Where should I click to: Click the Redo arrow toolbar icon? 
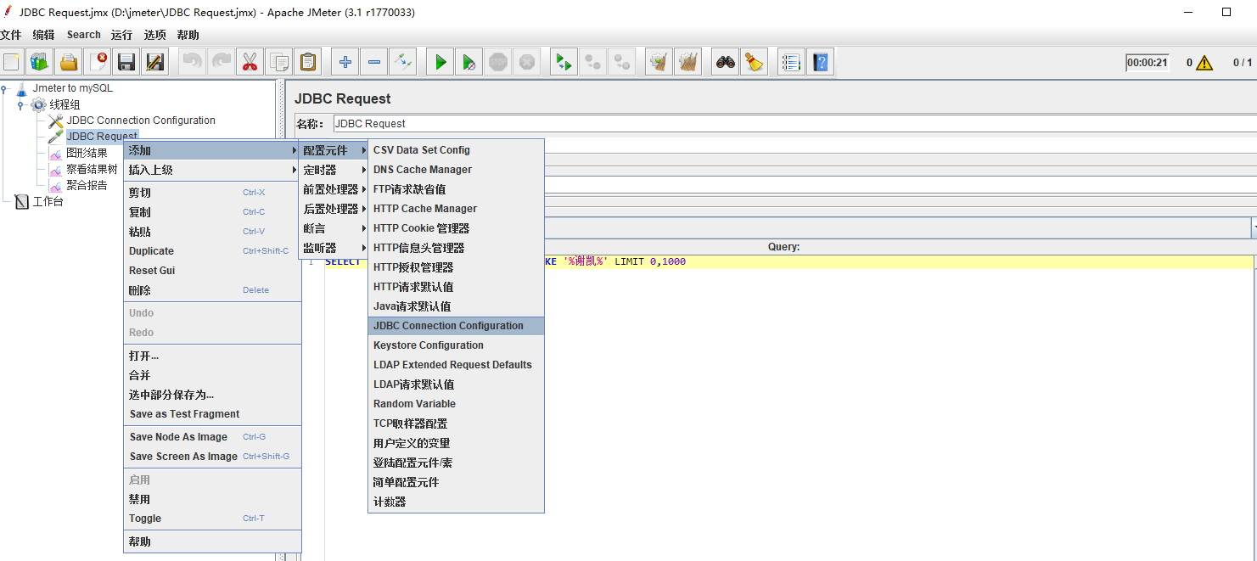[x=222, y=62]
